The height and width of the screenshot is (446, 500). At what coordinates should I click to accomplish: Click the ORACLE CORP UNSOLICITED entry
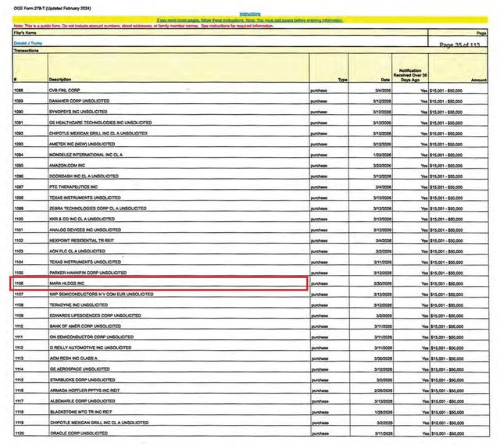pyautogui.click(x=79, y=434)
